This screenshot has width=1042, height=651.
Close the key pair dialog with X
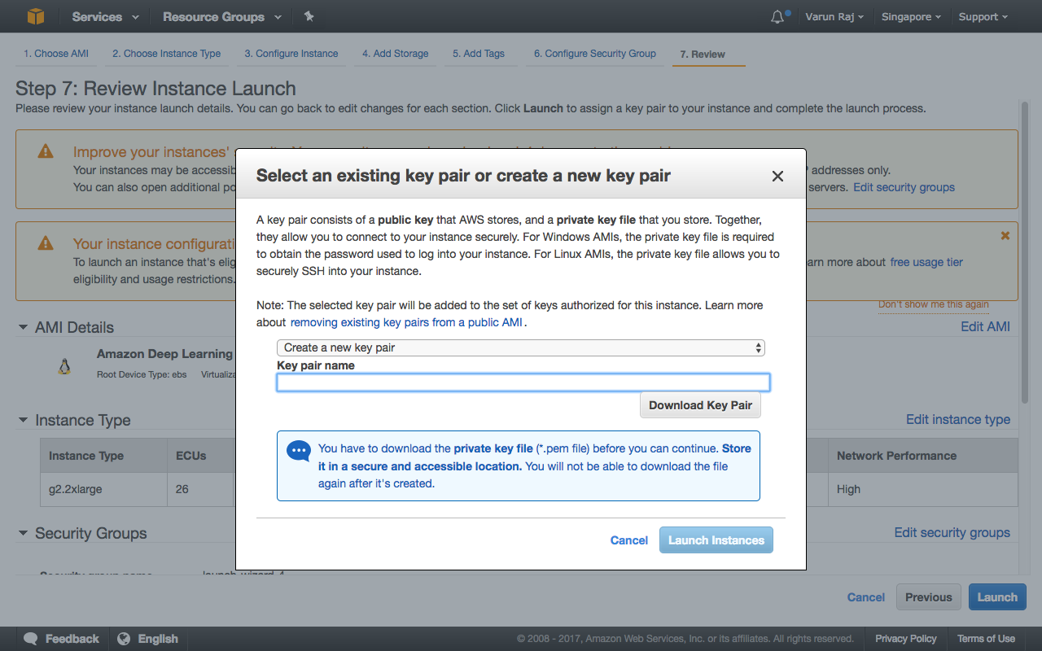click(777, 177)
